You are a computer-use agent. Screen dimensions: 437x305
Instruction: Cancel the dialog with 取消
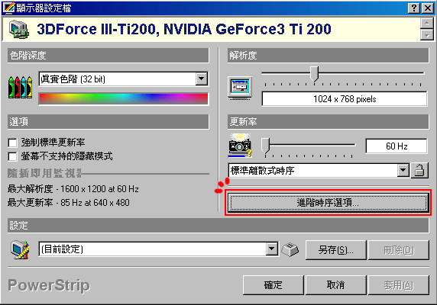pyautogui.click(x=336, y=285)
